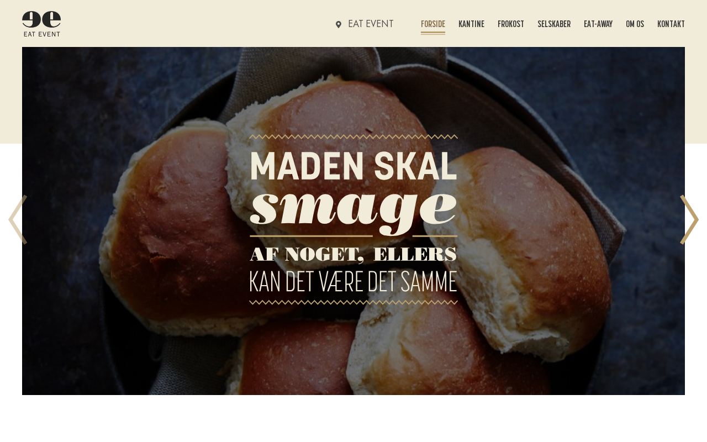This screenshot has height=442, width=707.
Task: Click the location pin icon
Action: 339,24
